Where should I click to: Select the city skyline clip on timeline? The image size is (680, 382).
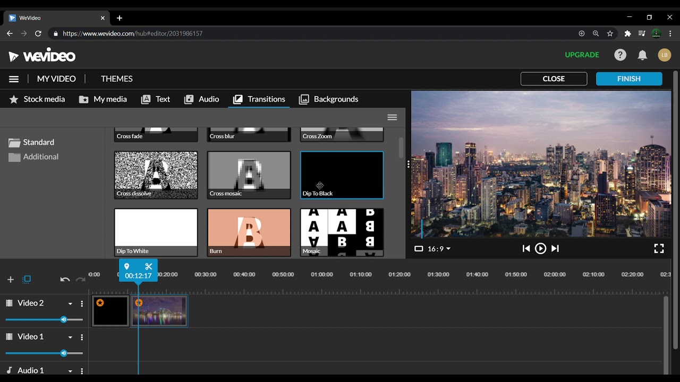[x=159, y=311]
